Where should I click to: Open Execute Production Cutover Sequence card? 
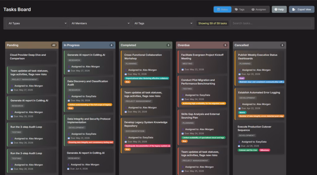coord(259,138)
